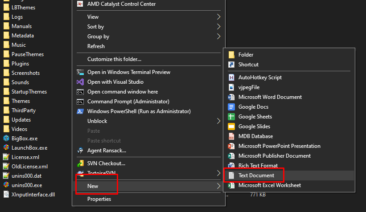This screenshot has height=212, width=366.
Task: Select the Updates folder
Action: [17, 120]
